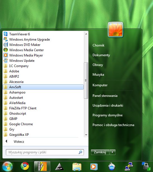The width and height of the screenshot is (153, 172).
Task: Open the Gry games folder
Action: pyautogui.click(x=43, y=129)
